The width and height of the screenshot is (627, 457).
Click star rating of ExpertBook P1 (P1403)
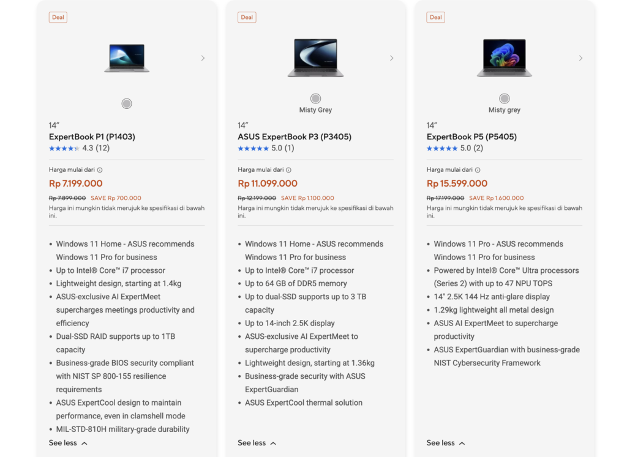64,148
